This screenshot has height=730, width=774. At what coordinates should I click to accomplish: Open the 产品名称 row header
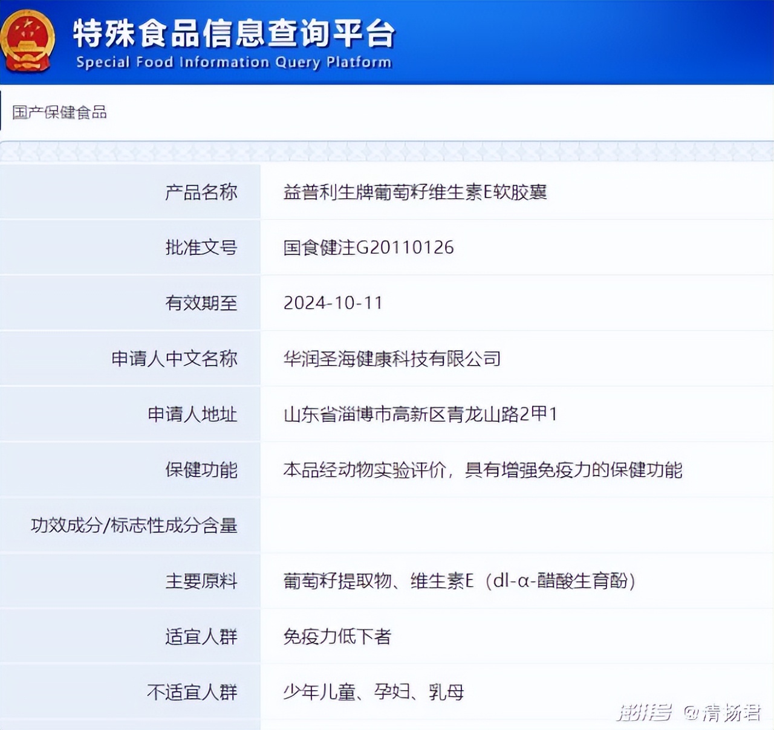pyautogui.click(x=201, y=192)
